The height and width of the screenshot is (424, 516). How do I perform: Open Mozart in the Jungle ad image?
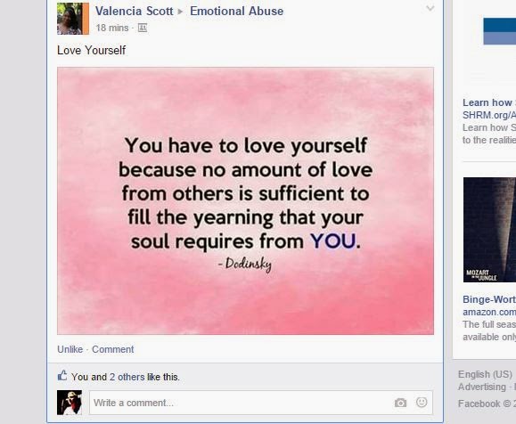pos(489,230)
